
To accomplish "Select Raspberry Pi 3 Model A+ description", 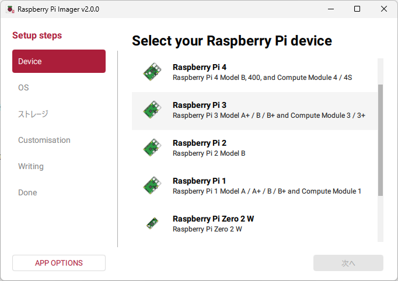I will pyautogui.click(x=268, y=115).
